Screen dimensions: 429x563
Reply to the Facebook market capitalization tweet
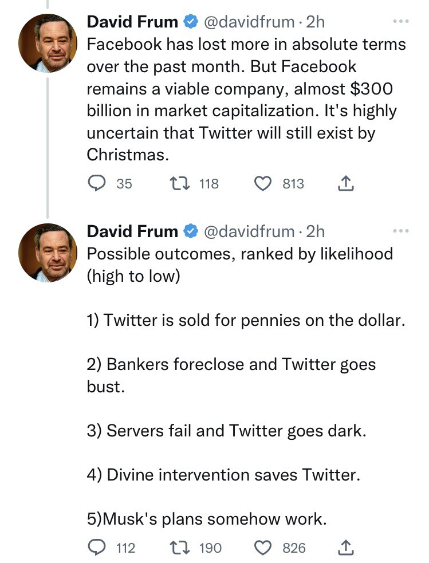[95, 184]
